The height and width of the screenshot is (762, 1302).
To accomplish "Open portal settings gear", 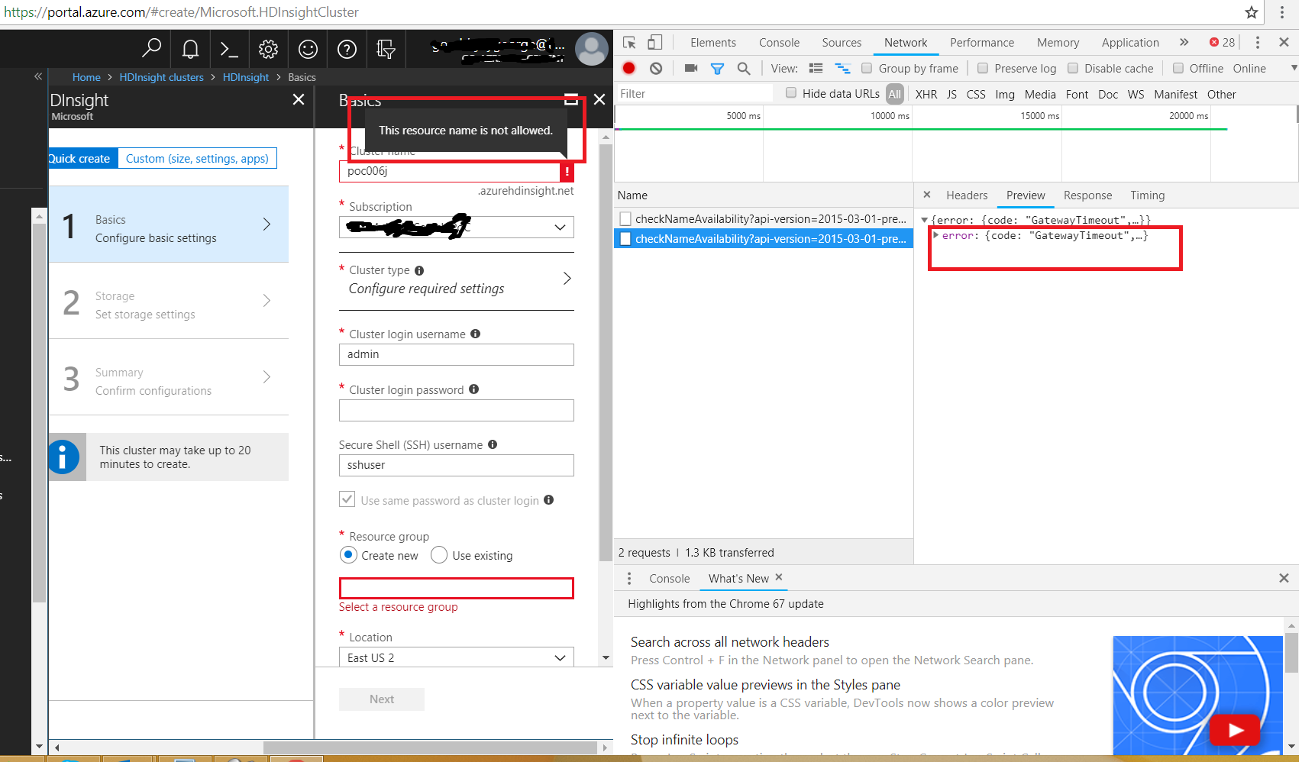I will pos(268,50).
